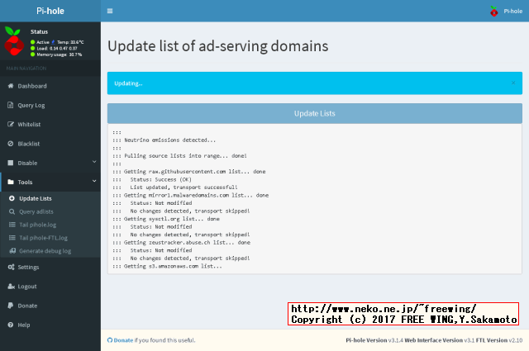This screenshot has height=351, width=529.
Task: Click the Pi-hole raspberry logo in sidebar
Action: [x=14, y=41]
